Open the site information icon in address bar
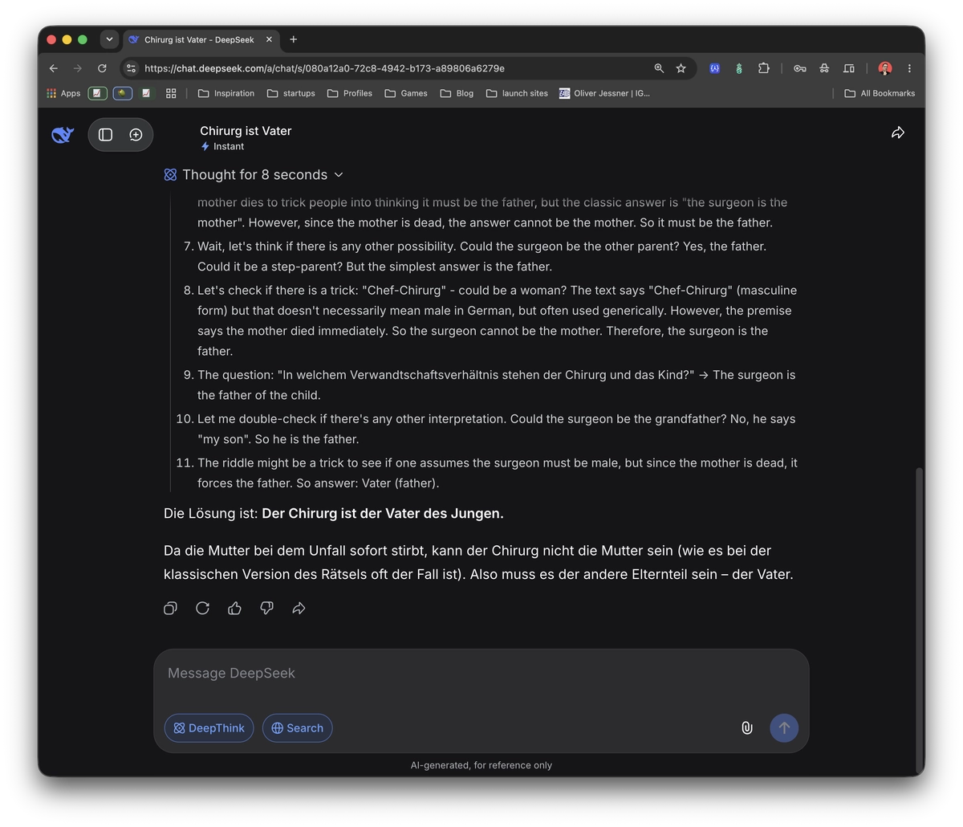 pyautogui.click(x=132, y=68)
